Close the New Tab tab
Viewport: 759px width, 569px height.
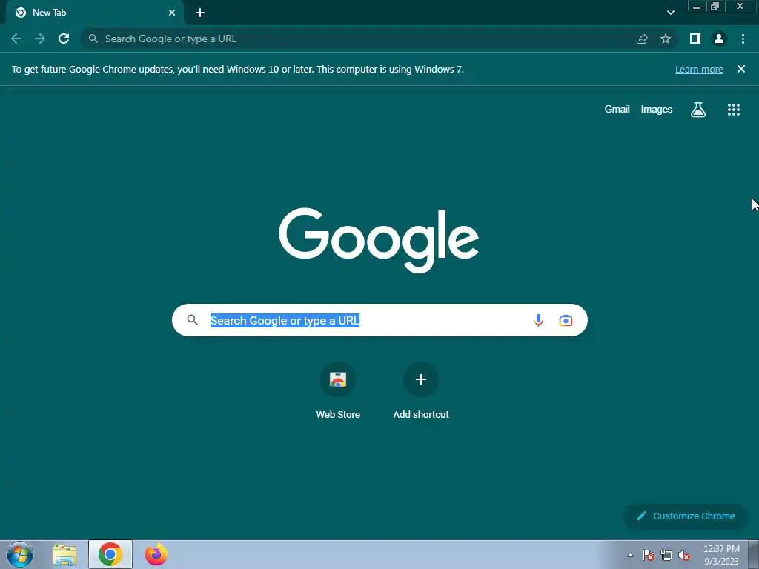[172, 13]
